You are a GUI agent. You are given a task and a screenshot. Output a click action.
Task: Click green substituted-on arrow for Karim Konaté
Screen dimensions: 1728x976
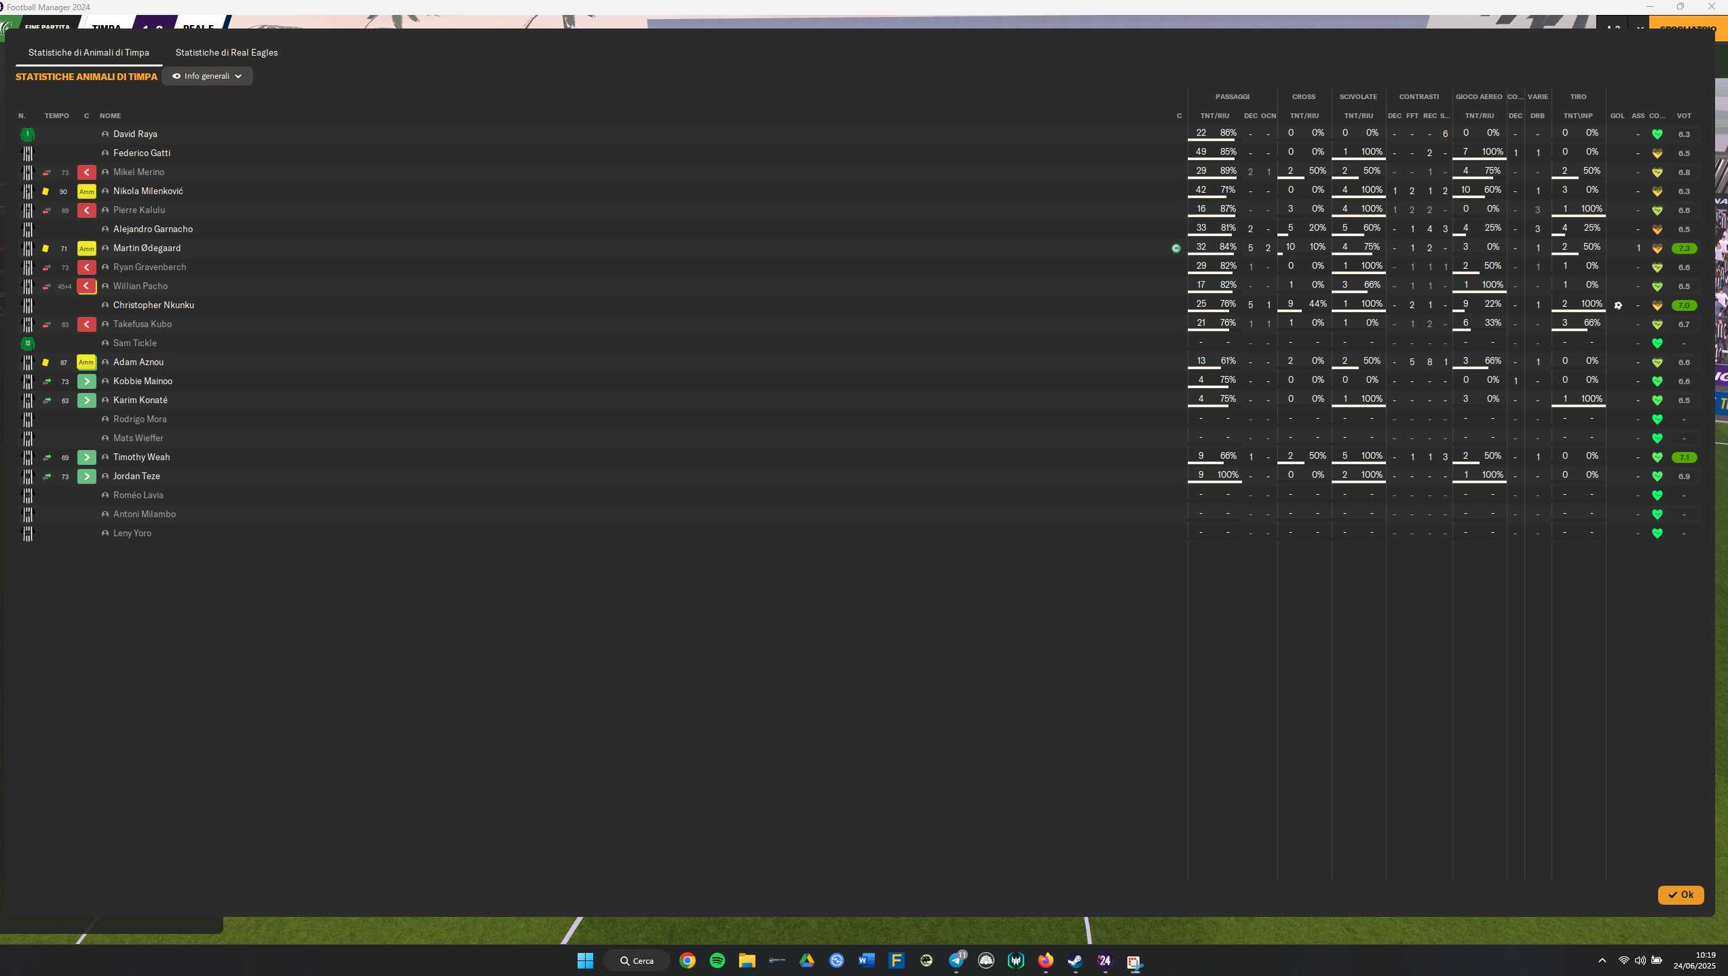(x=86, y=400)
